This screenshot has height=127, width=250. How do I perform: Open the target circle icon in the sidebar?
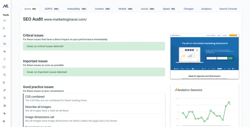tap(4, 83)
